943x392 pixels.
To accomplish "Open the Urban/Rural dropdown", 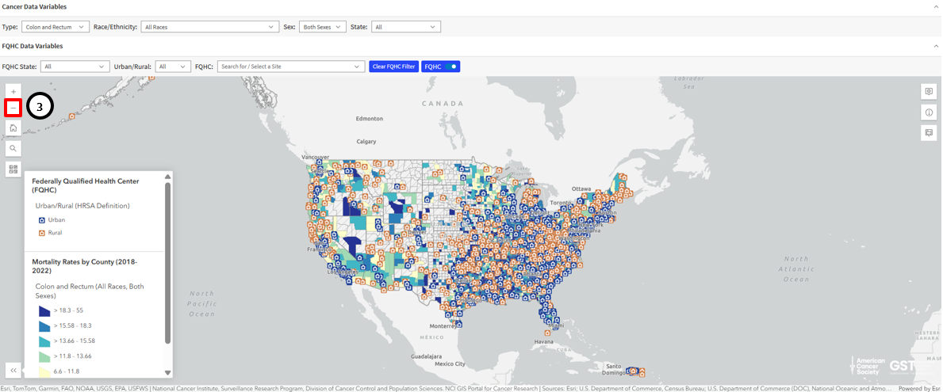I will point(173,67).
